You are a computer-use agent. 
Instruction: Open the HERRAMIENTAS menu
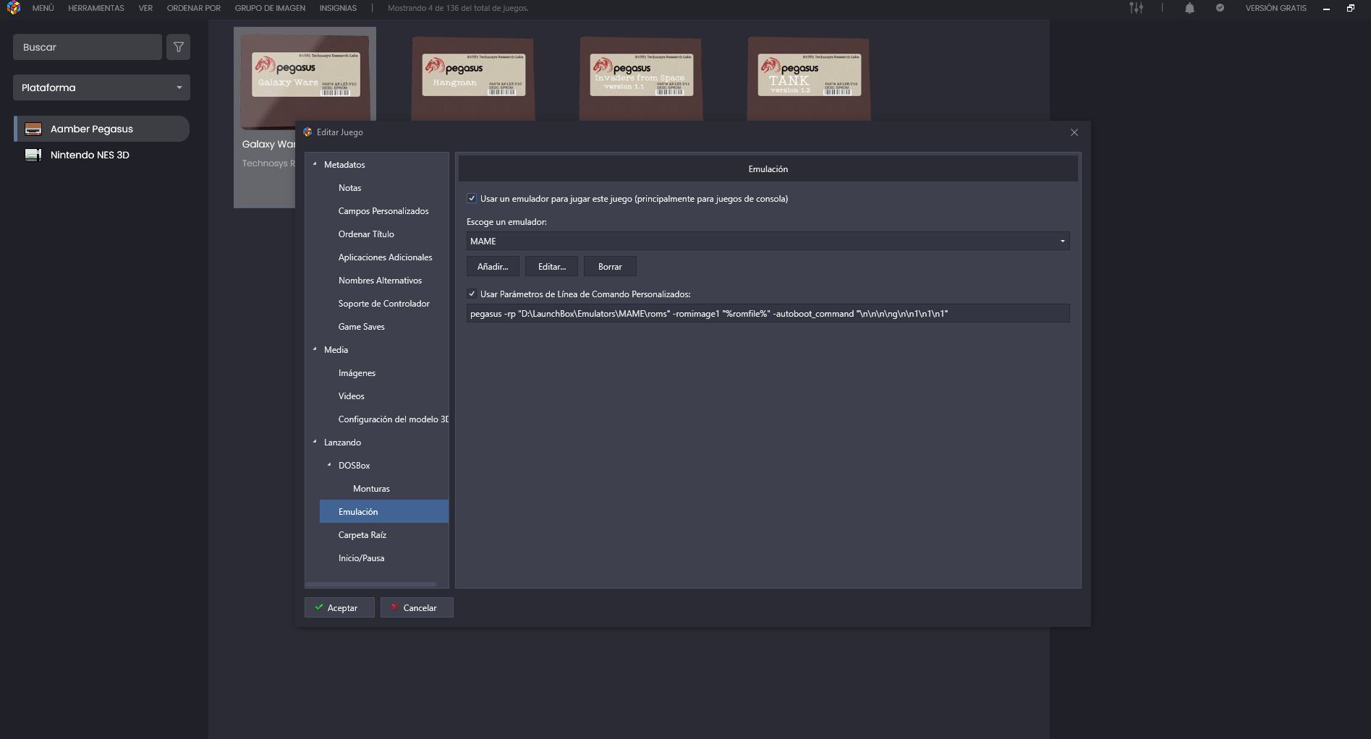tap(96, 8)
